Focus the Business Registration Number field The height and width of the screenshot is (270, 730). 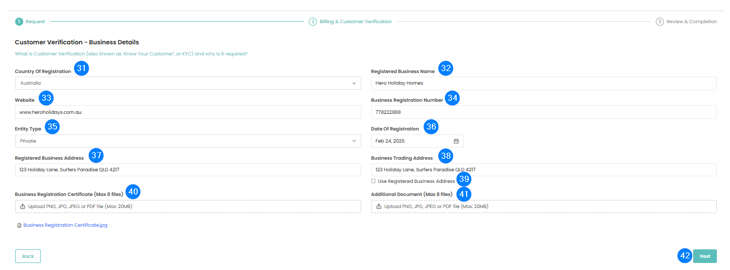point(543,112)
